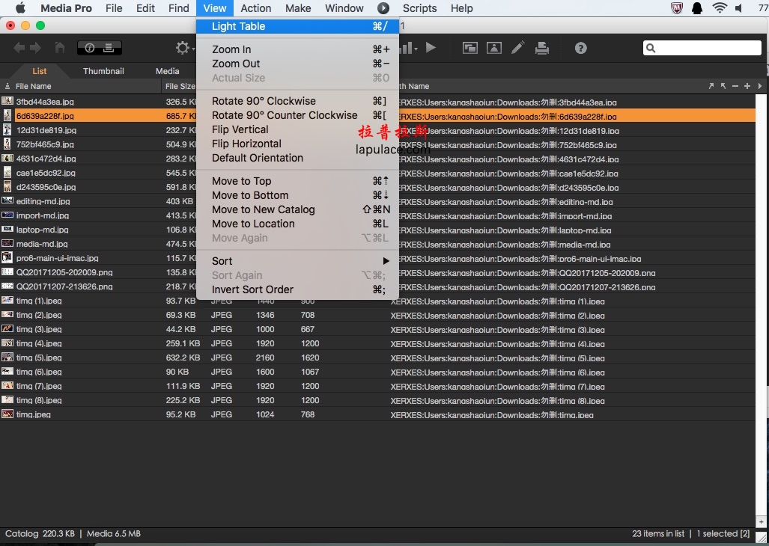Open the Apple menu
The image size is (769, 546).
click(x=21, y=8)
